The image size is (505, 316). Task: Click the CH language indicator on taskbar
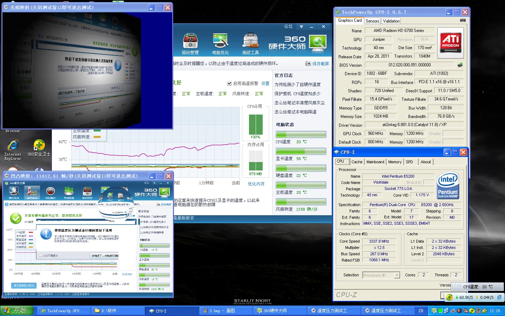click(x=421, y=311)
